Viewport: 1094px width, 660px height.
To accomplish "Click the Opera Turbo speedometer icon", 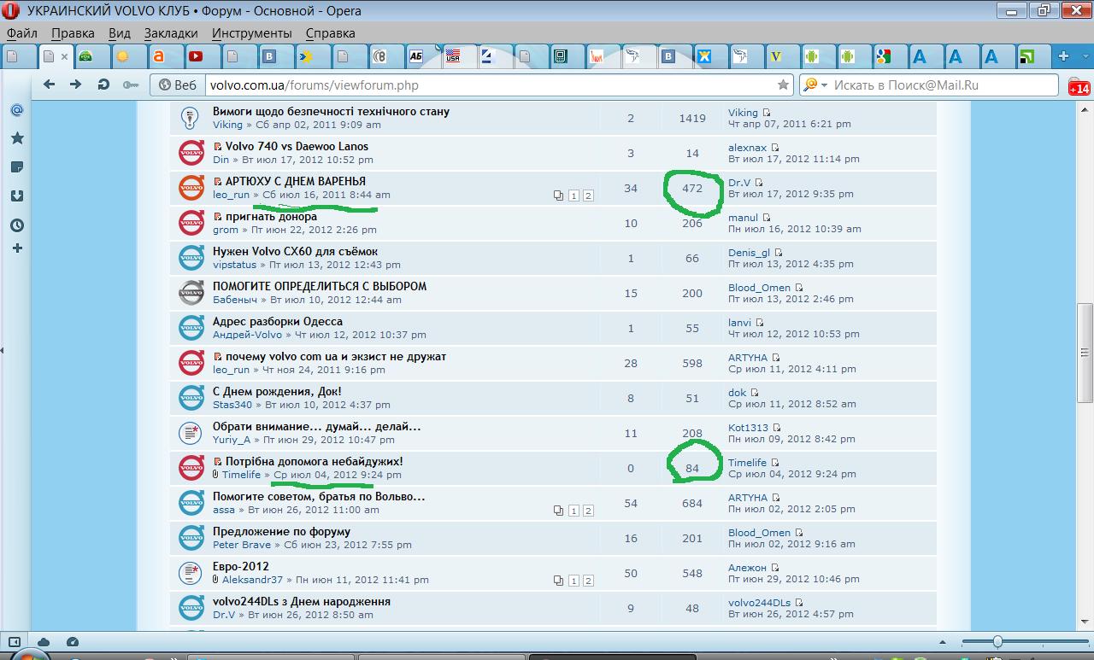I will pyautogui.click(x=72, y=642).
